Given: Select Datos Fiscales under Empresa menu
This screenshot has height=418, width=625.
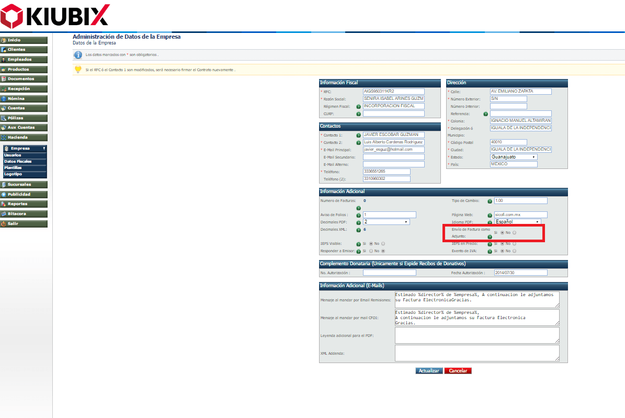Looking at the screenshot, I should click(20, 161).
